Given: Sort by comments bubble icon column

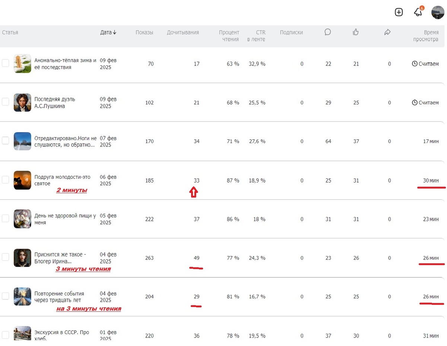Looking at the screenshot, I should (x=328, y=32).
